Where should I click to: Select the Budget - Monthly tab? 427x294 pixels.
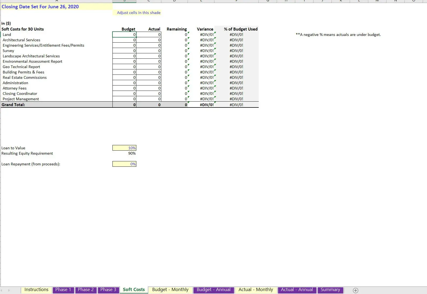coord(170,290)
